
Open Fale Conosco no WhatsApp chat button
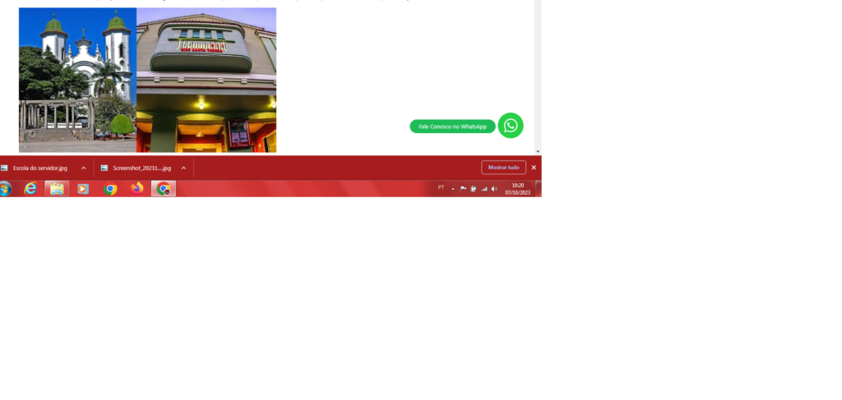coord(452,126)
